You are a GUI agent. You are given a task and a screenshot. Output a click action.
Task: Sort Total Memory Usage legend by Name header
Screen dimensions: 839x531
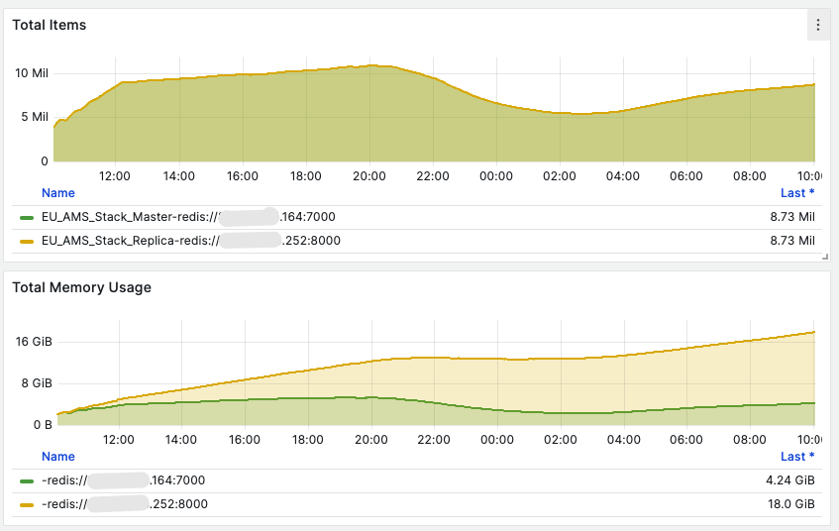coord(58,456)
